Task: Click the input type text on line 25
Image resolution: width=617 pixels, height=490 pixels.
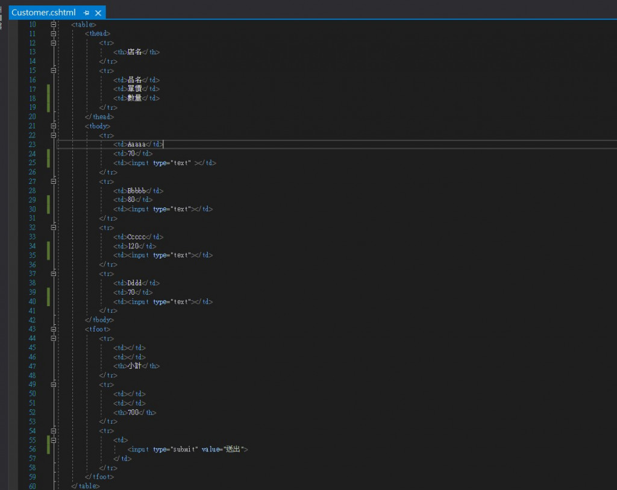Action: [165, 163]
